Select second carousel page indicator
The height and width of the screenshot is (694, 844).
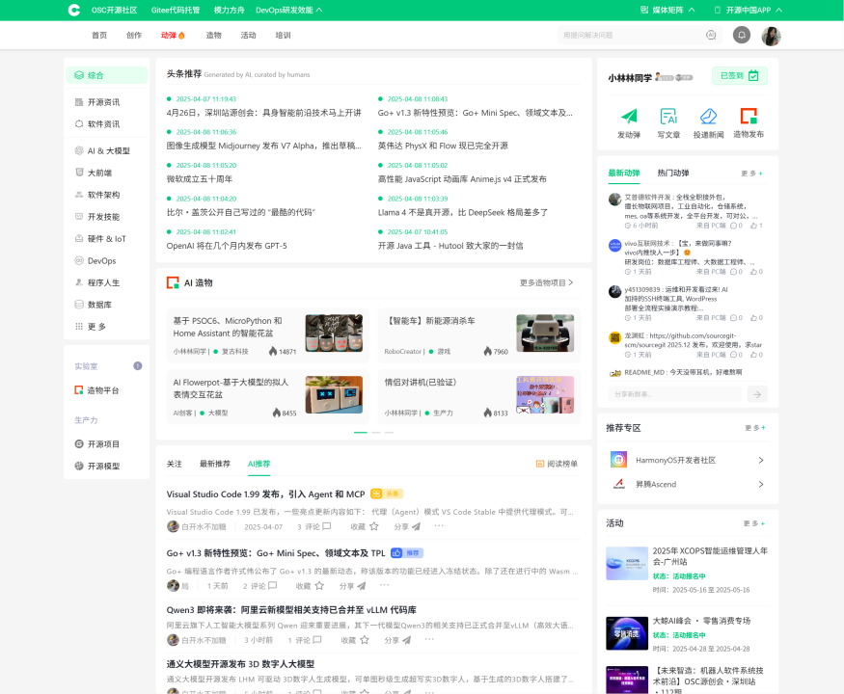(x=376, y=432)
